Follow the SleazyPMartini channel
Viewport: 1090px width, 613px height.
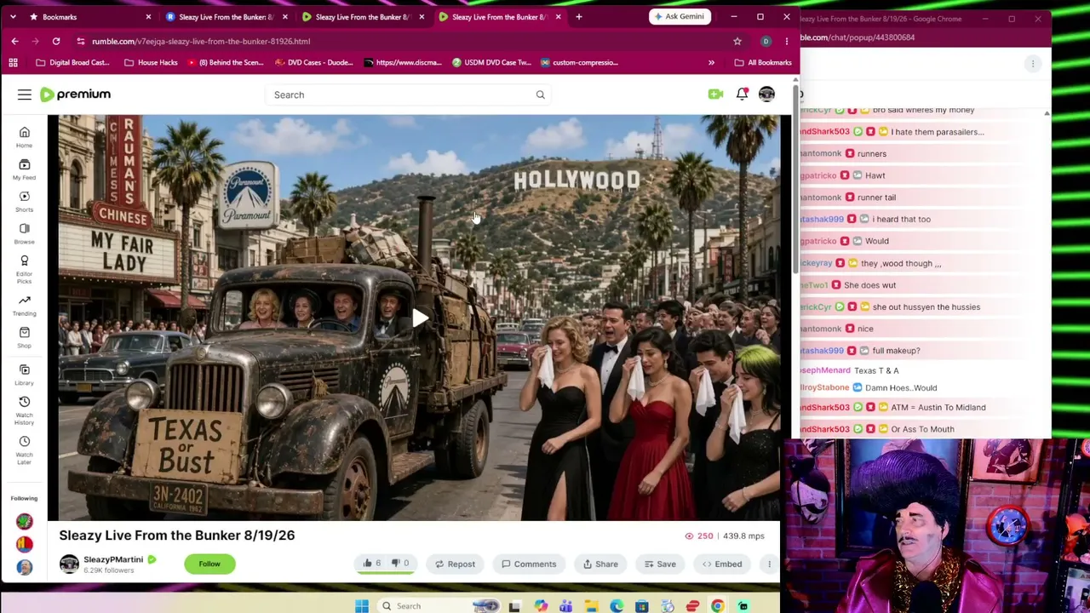[x=209, y=564]
